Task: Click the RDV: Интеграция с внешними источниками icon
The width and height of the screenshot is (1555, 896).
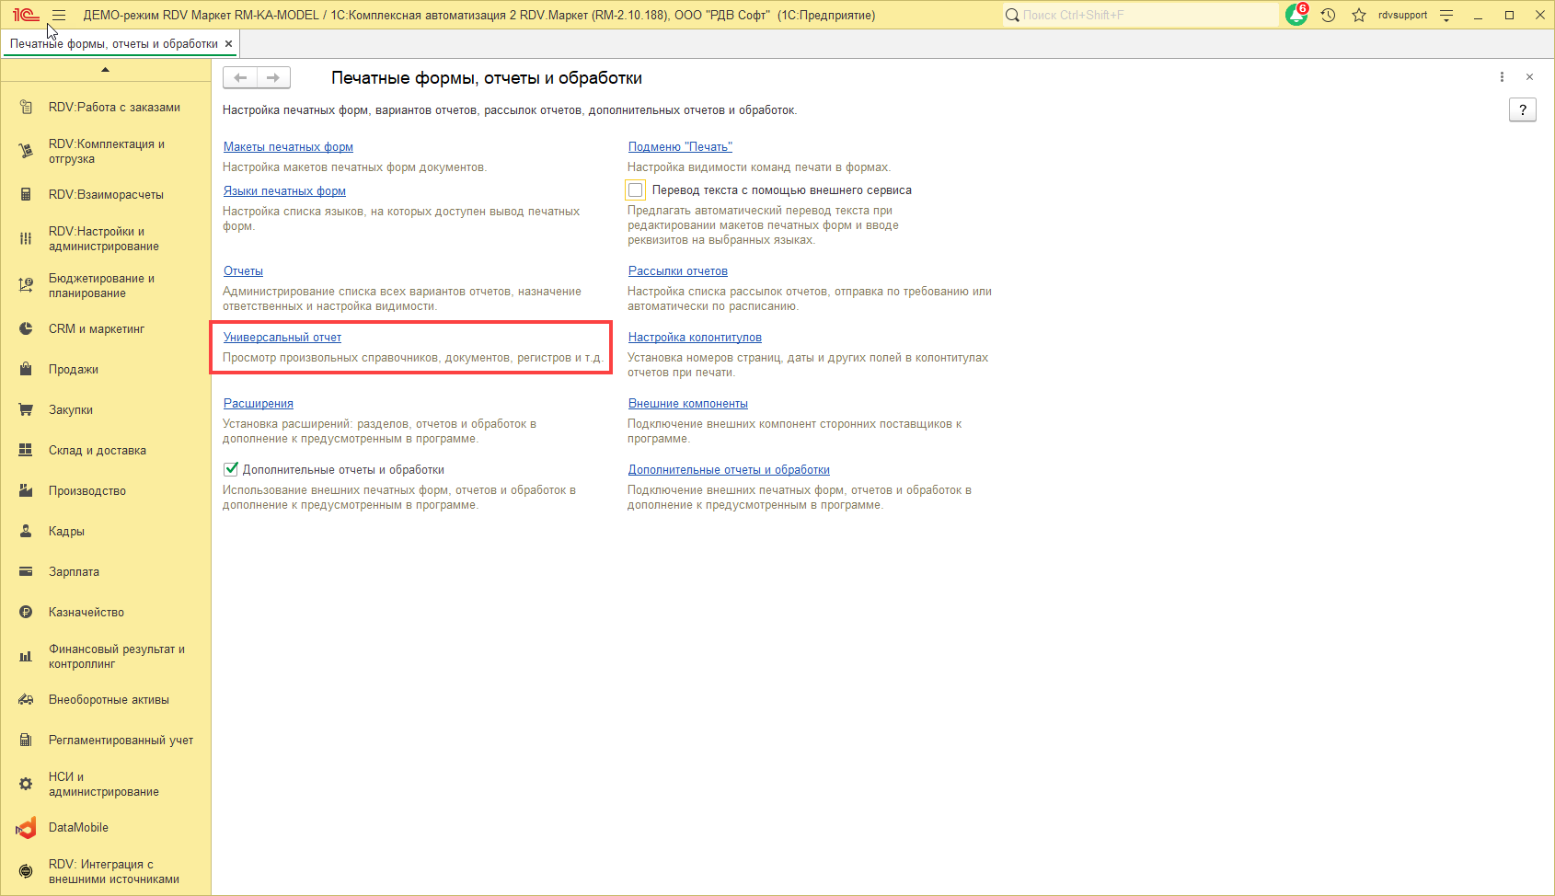Action: [26, 872]
